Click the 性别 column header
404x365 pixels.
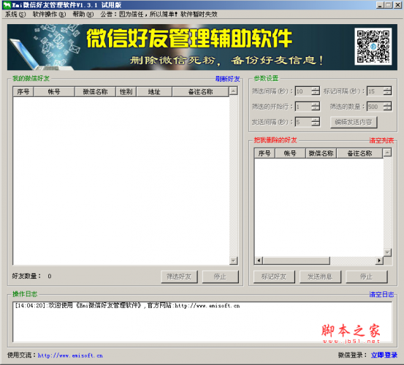[x=126, y=92]
